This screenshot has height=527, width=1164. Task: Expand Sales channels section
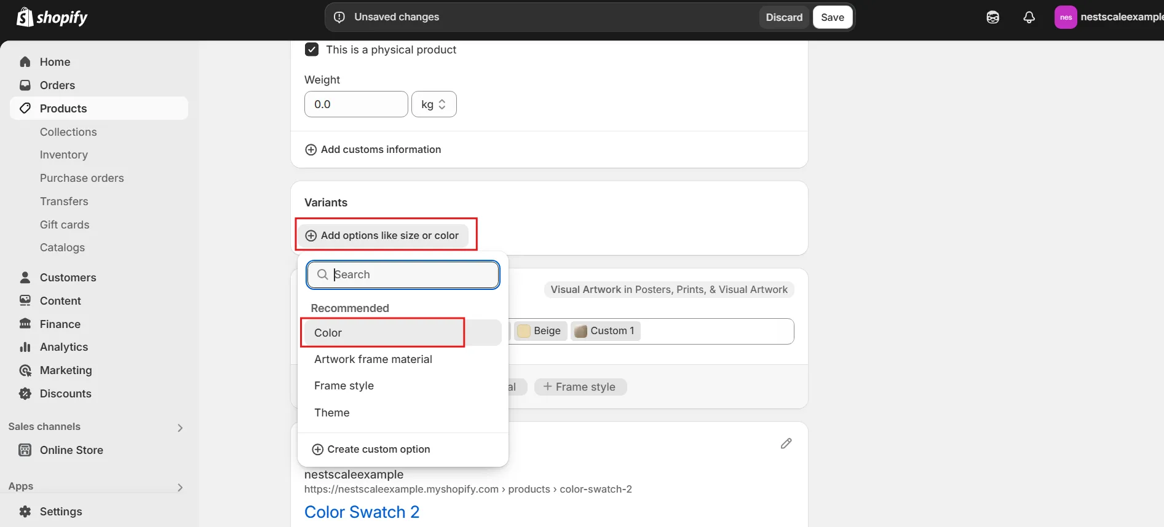pyautogui.click(x=180, y=427)
